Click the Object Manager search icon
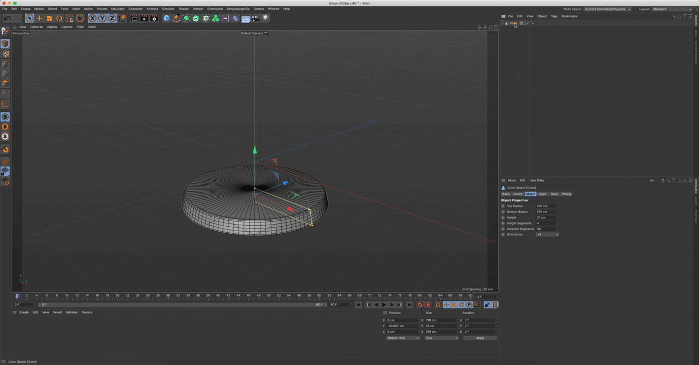This screenshot has width=699, height=365. [x=674, y=16]
